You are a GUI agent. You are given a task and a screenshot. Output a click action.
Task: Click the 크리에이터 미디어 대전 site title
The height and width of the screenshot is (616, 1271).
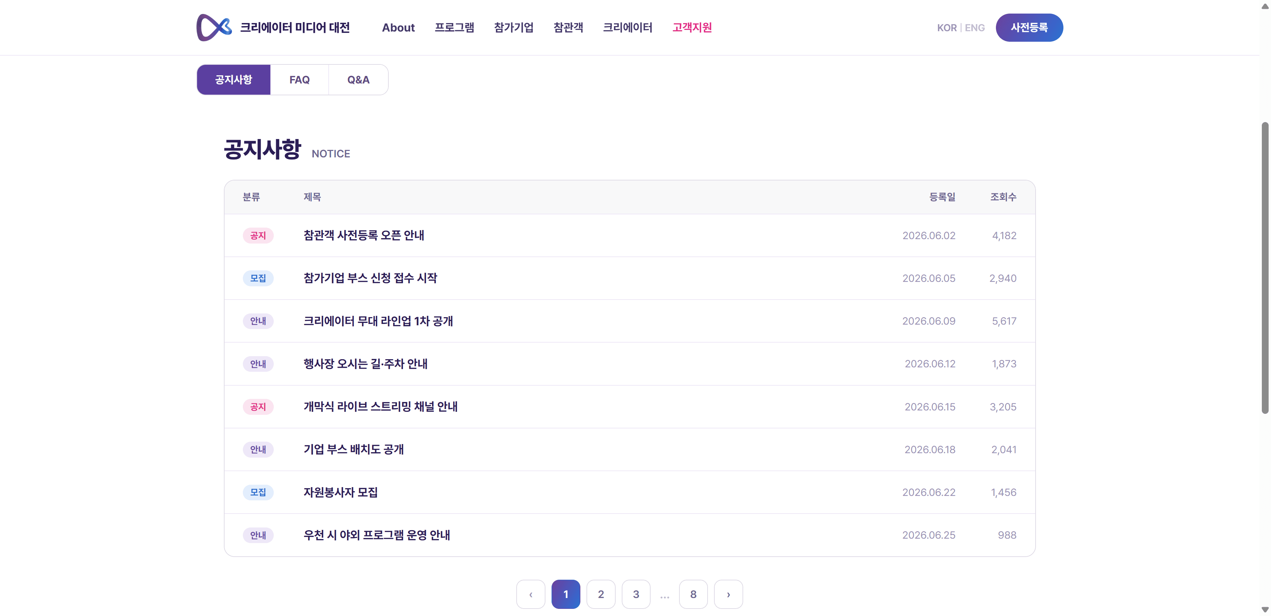(295, 27)
